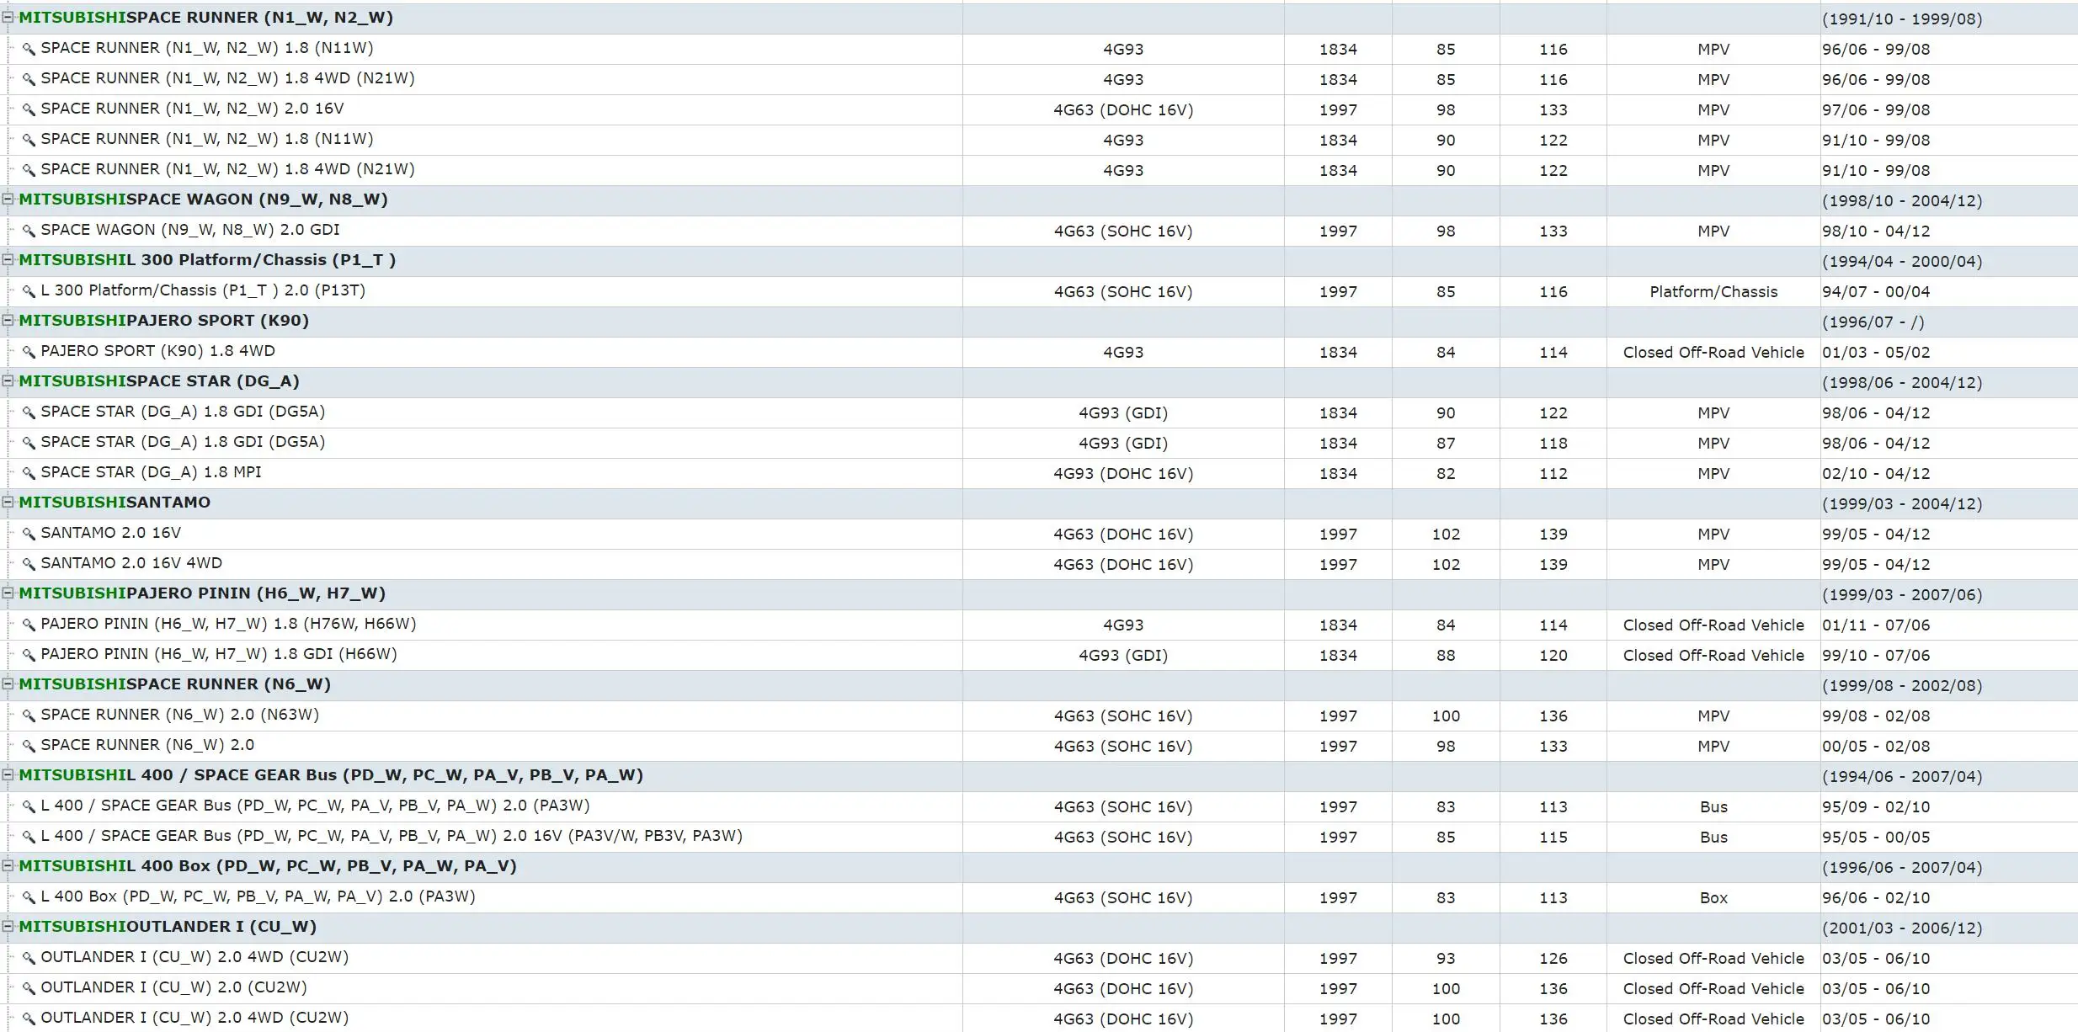This screenshot has width=2078, height=1032.
Task: Click the '(1994/06 - 2007/04)' date range
Action: 1902,777
